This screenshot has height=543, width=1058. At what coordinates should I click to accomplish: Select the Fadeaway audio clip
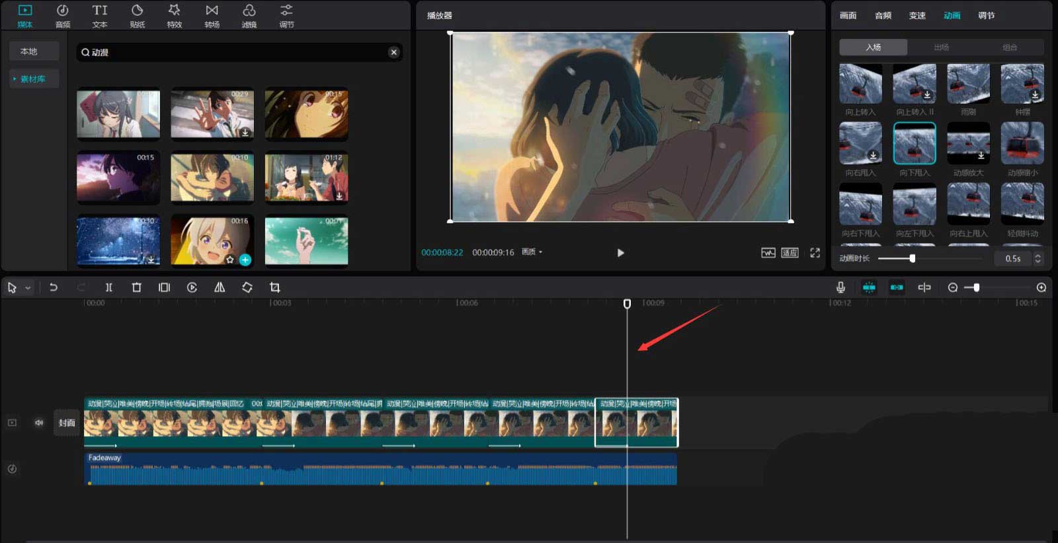381,469
